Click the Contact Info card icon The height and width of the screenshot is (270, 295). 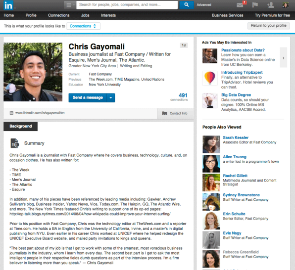165,113
